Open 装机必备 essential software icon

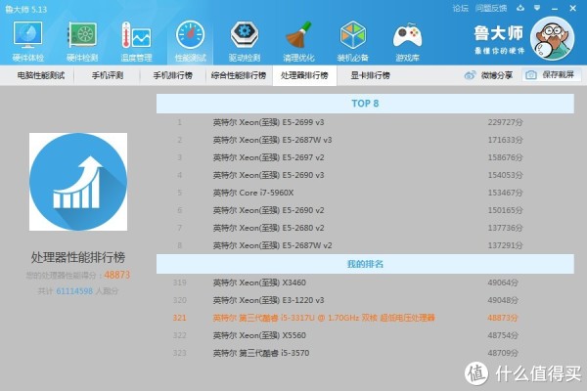(x=352, y=41)
